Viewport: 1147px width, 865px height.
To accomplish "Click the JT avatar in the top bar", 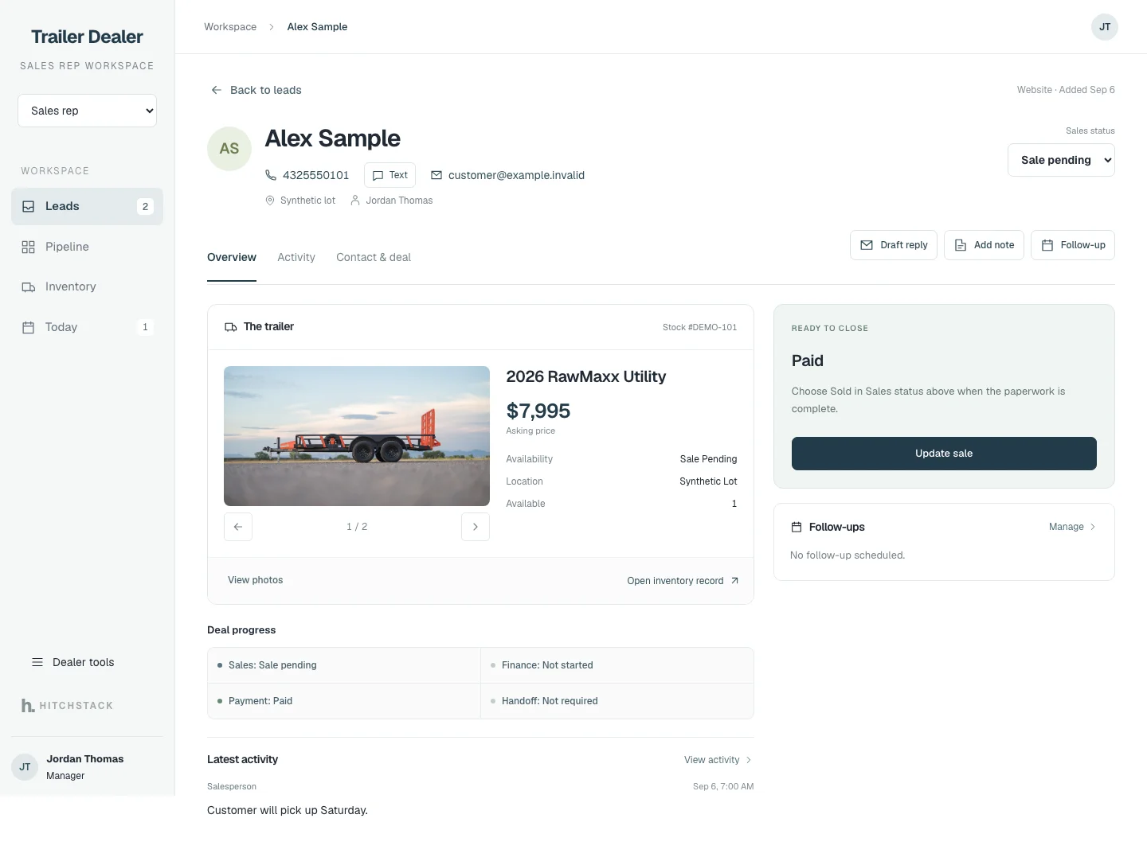I will point(1105,27).
